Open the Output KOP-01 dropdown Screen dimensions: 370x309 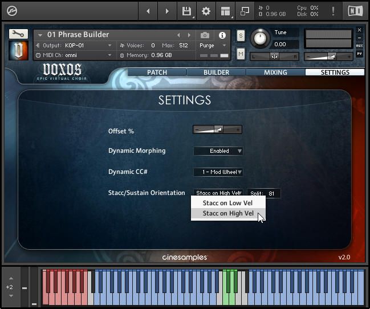coord(75,45)
